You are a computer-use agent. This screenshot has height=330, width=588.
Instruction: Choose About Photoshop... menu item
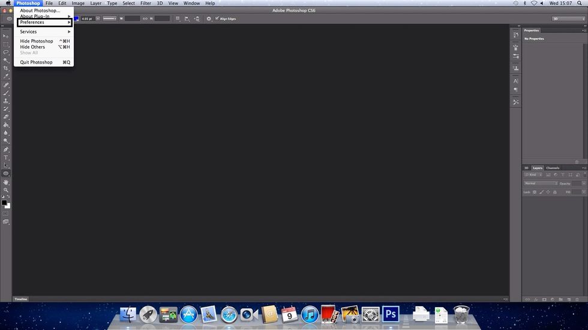pos(40,10)
